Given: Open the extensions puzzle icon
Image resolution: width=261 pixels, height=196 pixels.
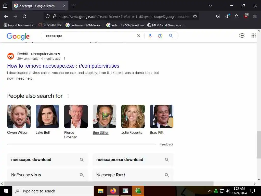Looking at the screenshot, I should point(237,16).
